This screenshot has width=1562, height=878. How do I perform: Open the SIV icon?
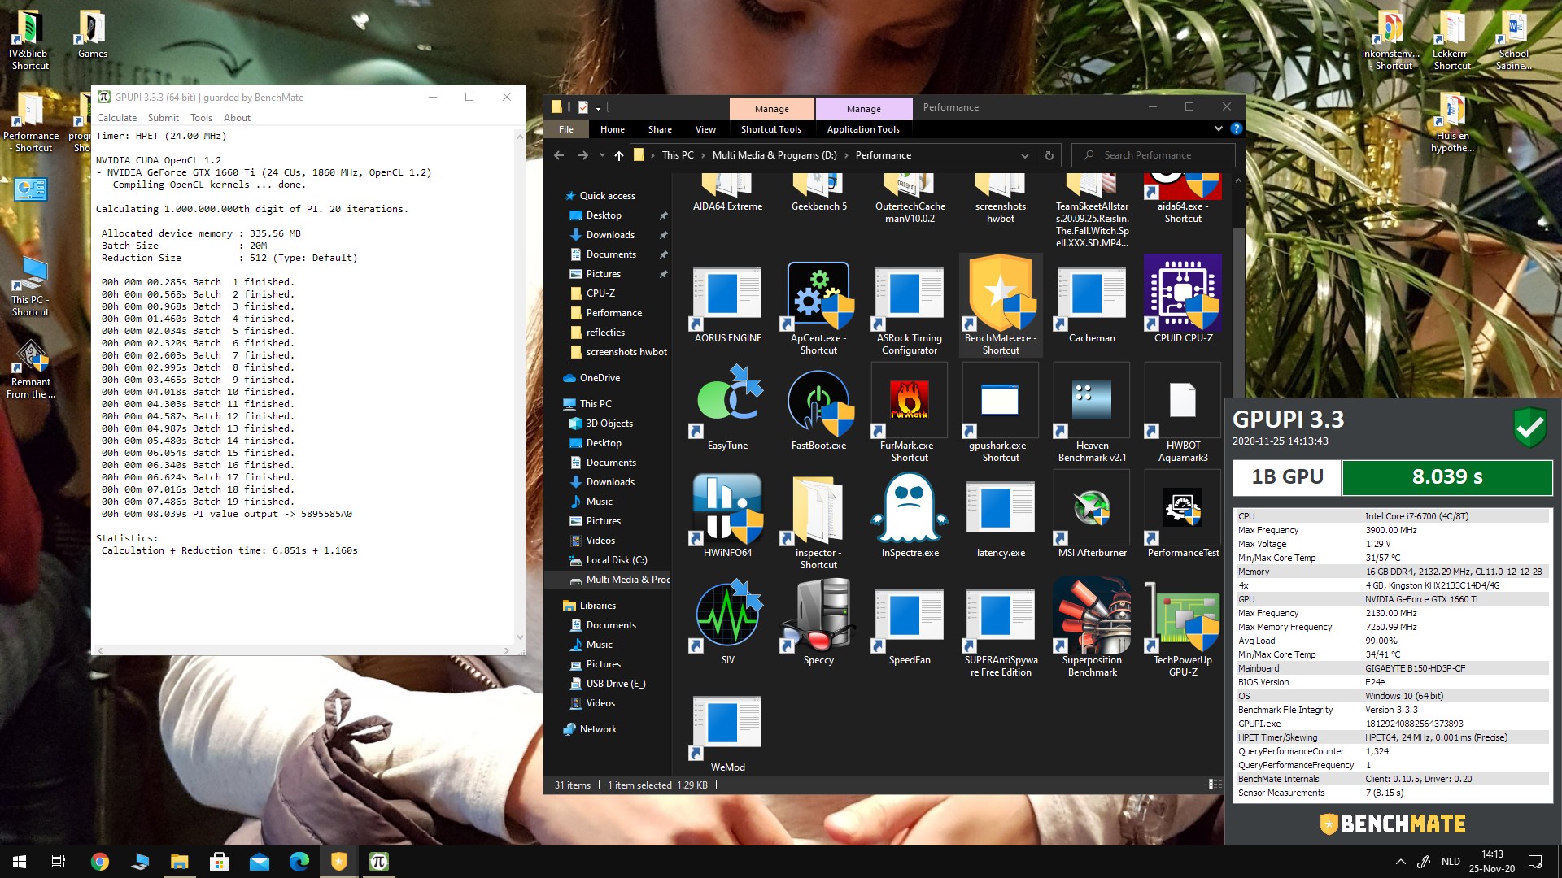[x=727, y=617]
